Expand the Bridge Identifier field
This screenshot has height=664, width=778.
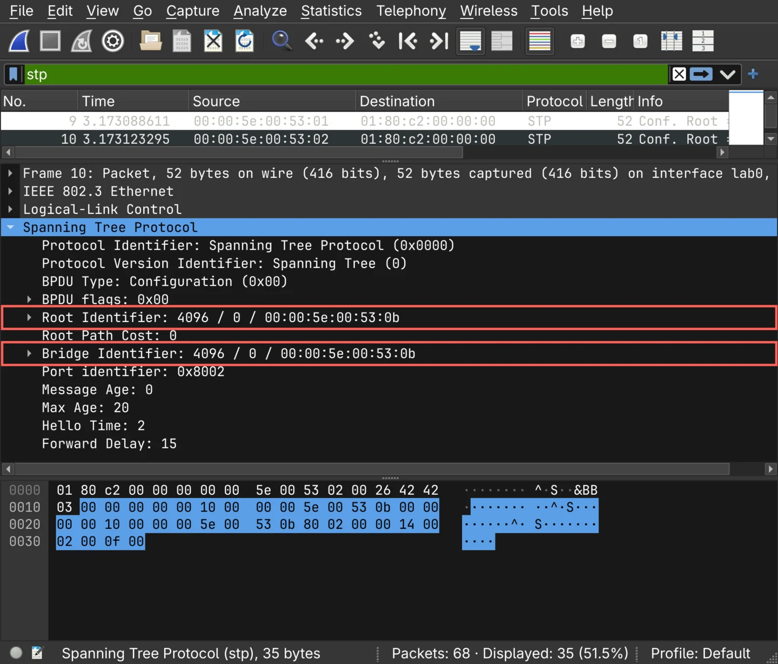click(x=29, y=354)
